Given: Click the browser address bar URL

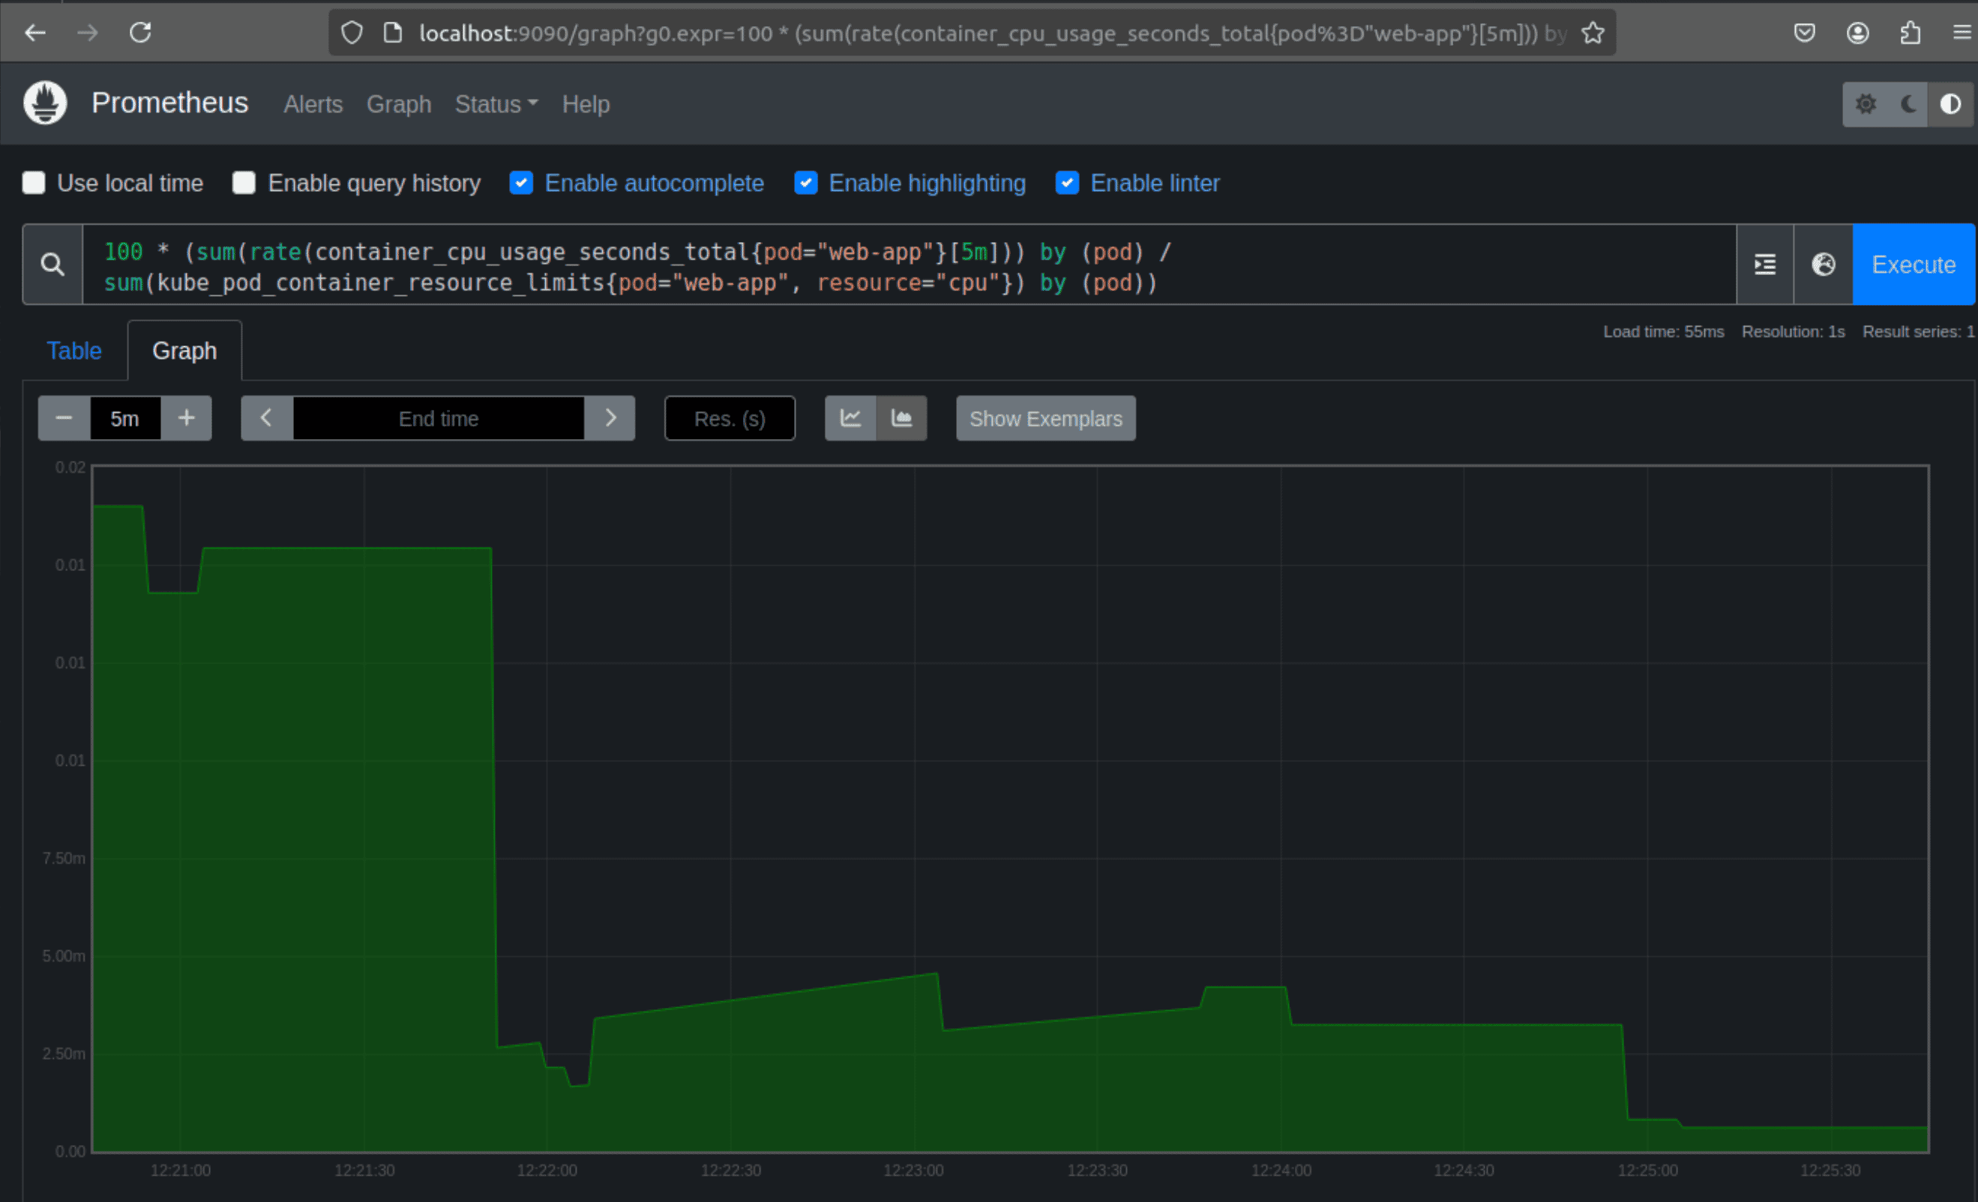Looking at the screenshot, I should [x=992, y=33].
